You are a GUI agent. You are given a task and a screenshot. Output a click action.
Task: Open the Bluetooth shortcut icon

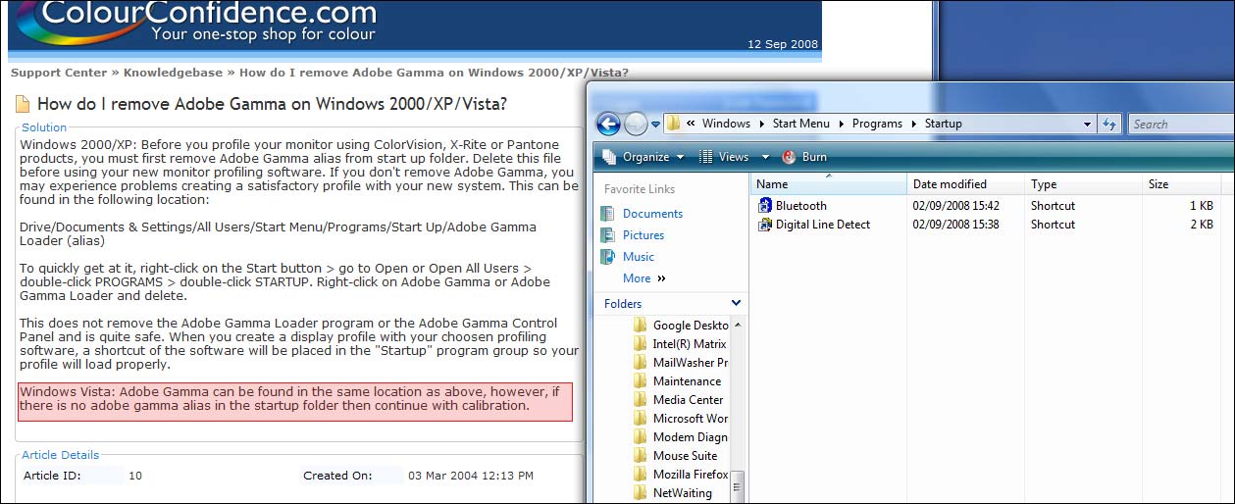766,206
